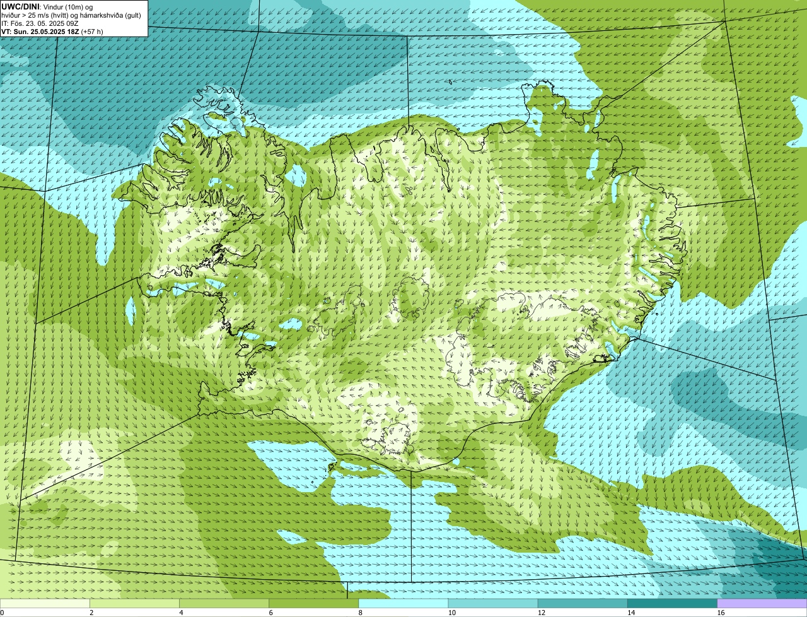Click the legend swatch between 12 and 14

(583, 604)
